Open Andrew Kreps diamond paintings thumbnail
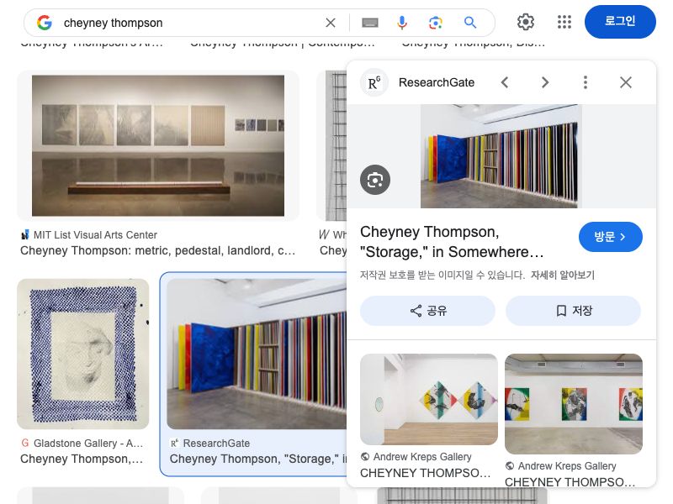Viewport: 673px width, 504px height. pos(429,399)
